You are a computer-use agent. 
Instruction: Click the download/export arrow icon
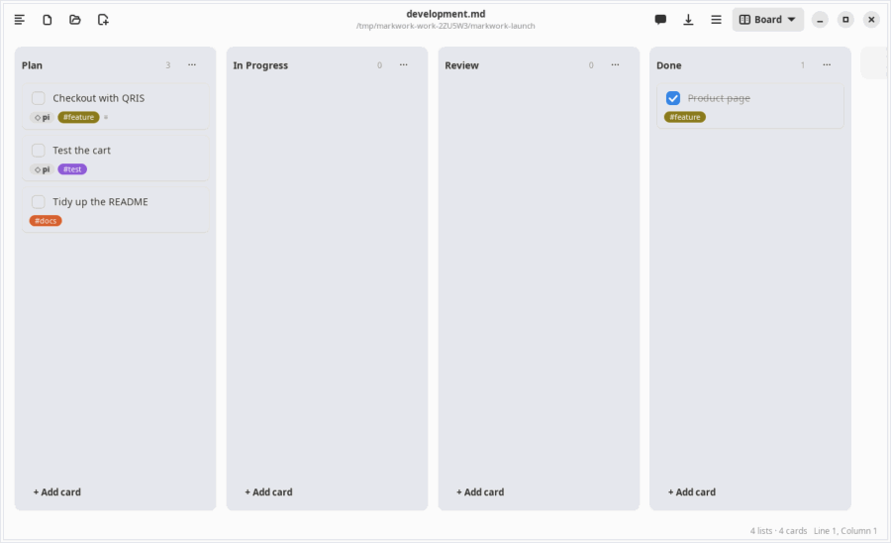(688, 20)
